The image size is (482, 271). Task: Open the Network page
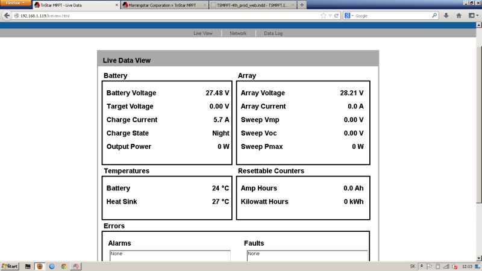coord(238,33)
